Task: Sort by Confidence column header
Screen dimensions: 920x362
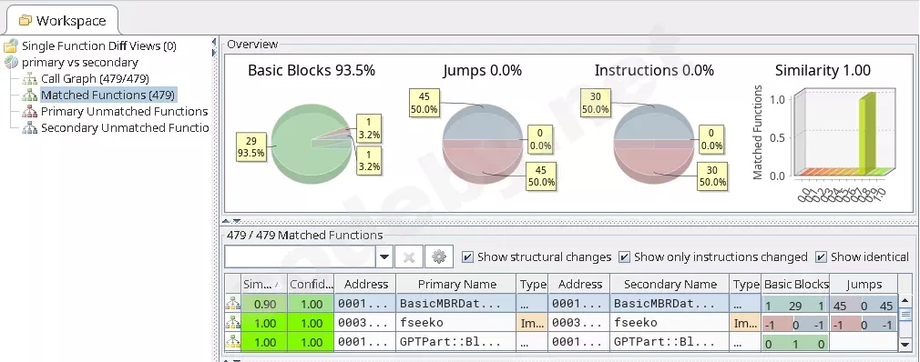Action: point(311,284)
